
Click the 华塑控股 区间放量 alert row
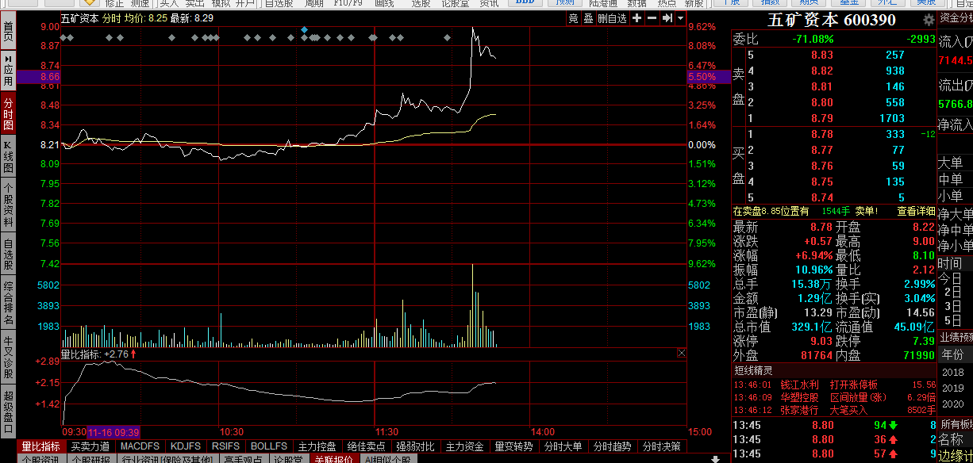coord(834,397)
